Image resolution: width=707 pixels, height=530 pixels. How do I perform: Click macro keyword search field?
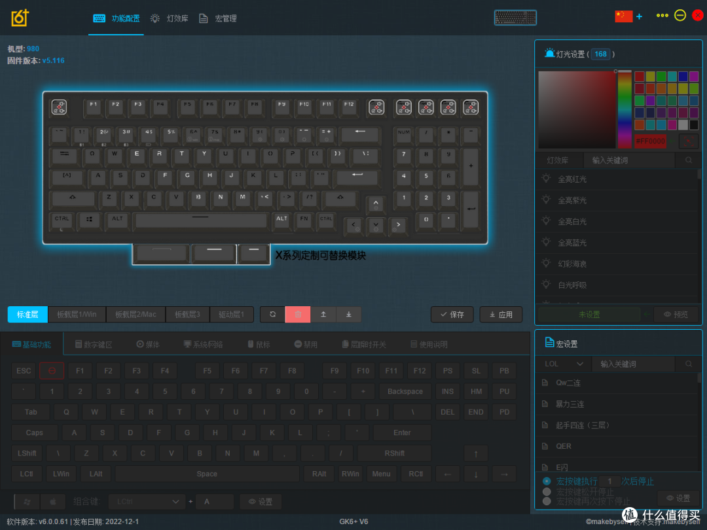click(x=633, y=364)
